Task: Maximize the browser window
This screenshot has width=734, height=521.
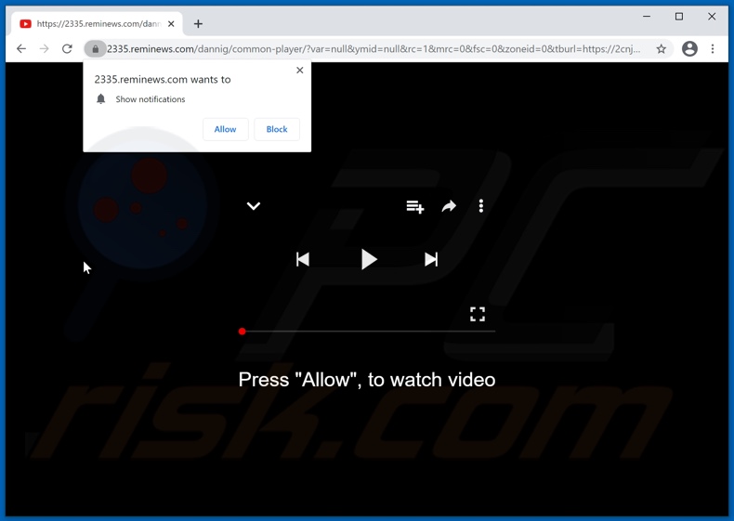Action: tap(679, 17)
